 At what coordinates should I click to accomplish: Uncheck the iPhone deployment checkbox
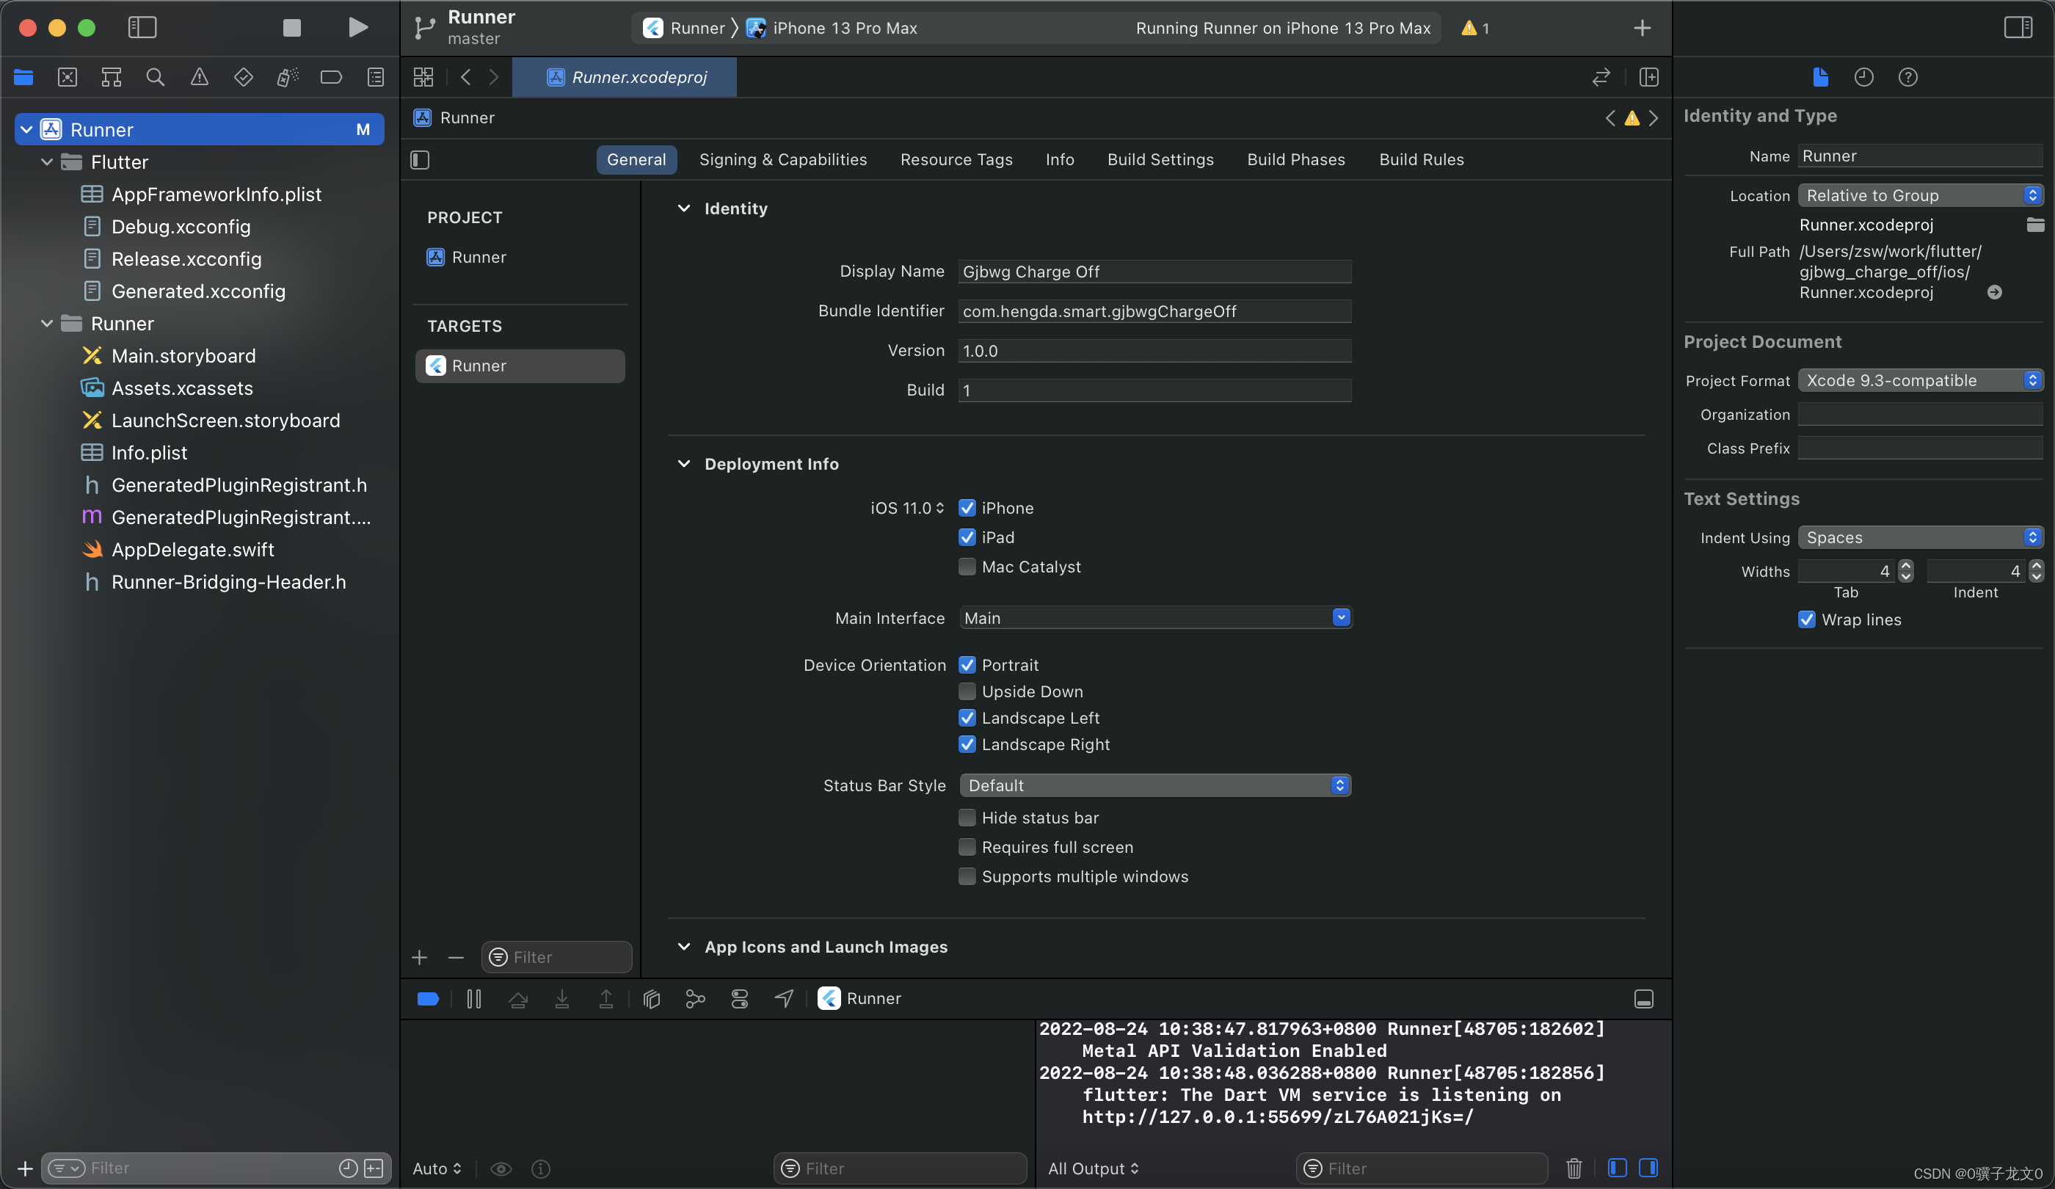(967, 508)
